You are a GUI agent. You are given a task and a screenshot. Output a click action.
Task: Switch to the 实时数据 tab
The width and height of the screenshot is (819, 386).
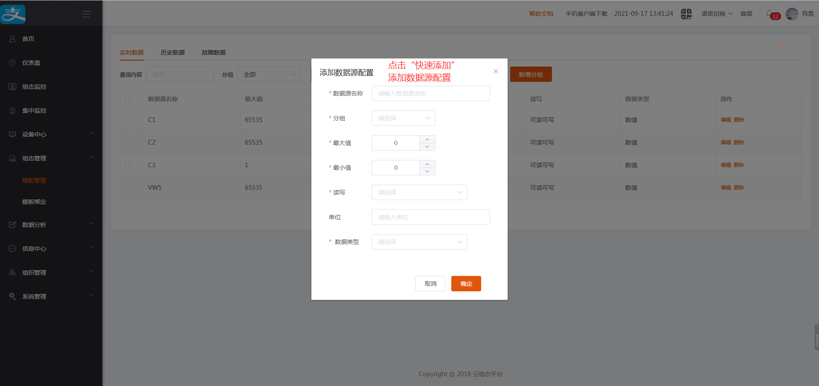(131, 52)
